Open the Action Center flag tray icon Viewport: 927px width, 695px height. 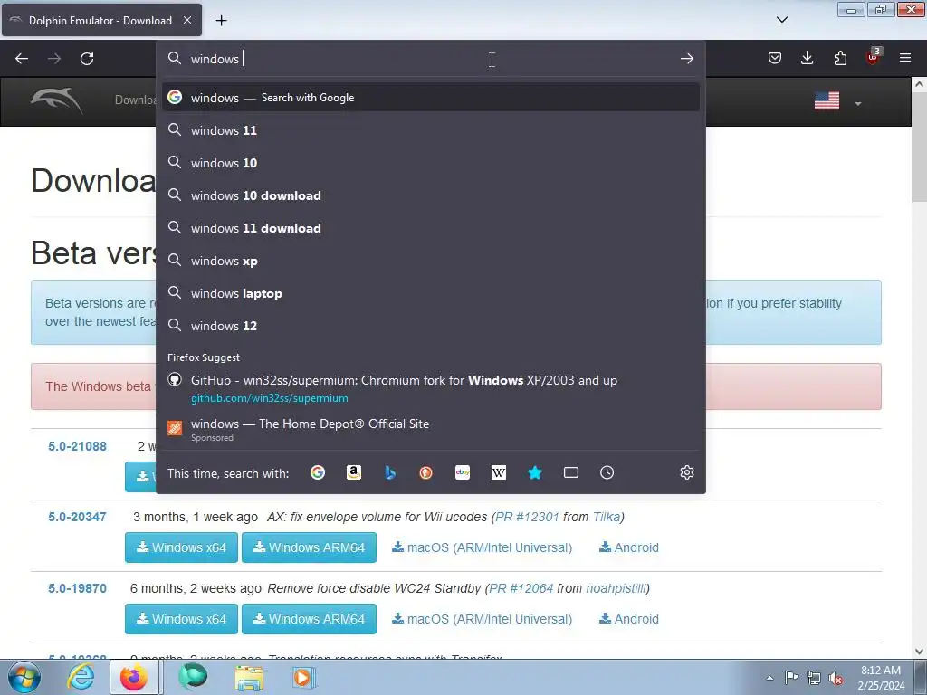pyautogui.click(x=791, y=678)
